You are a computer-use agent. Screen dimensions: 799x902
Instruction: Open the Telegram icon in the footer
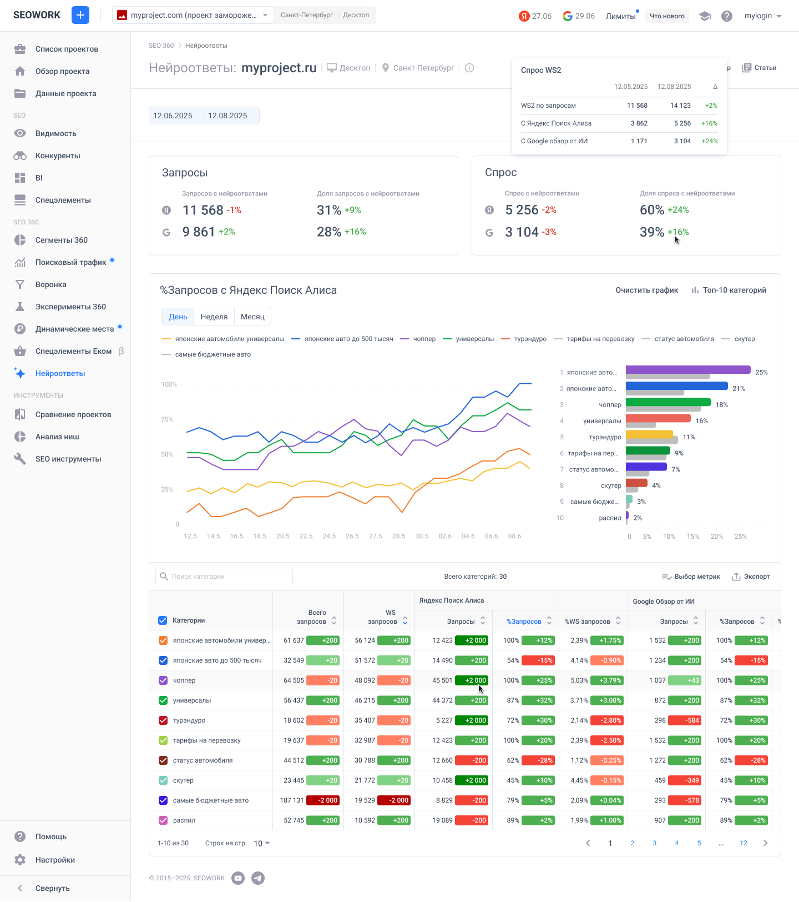click(x=258, y=878)
